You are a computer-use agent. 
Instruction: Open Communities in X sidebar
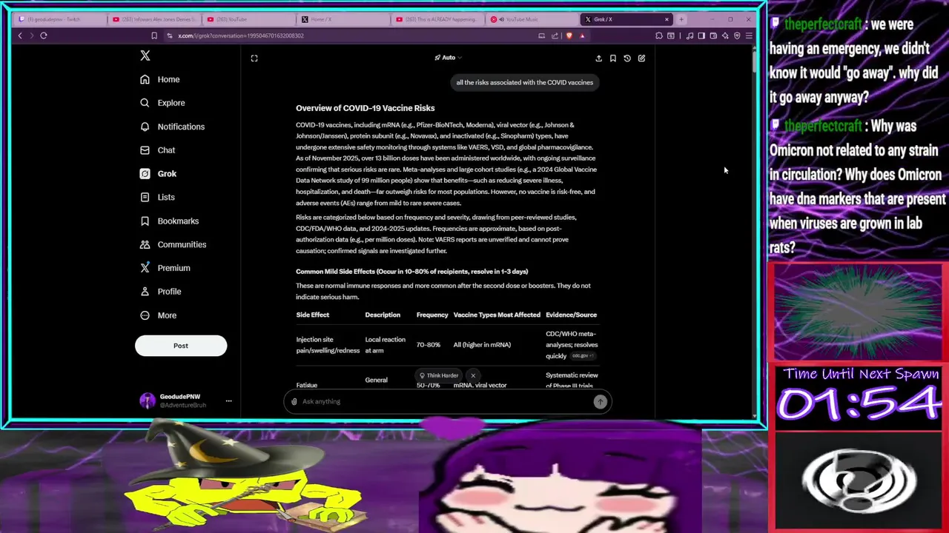pos(173,244)
